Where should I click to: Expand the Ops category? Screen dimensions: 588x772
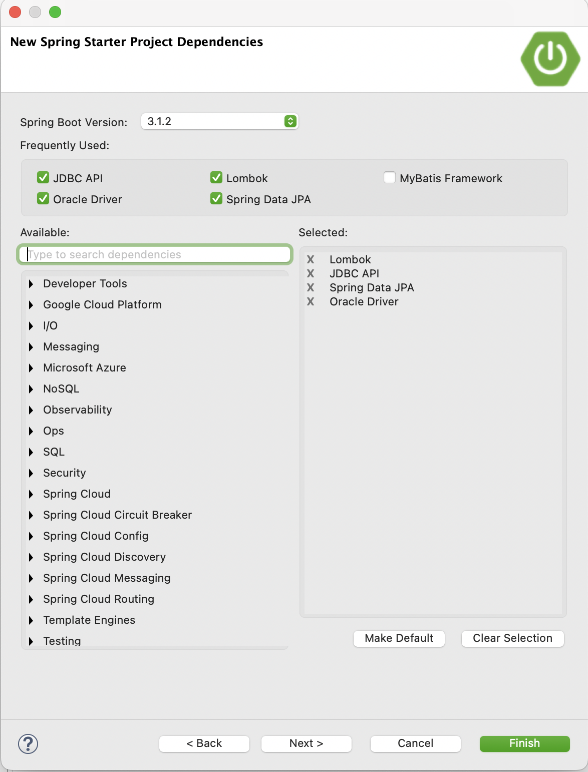(31, 431)
